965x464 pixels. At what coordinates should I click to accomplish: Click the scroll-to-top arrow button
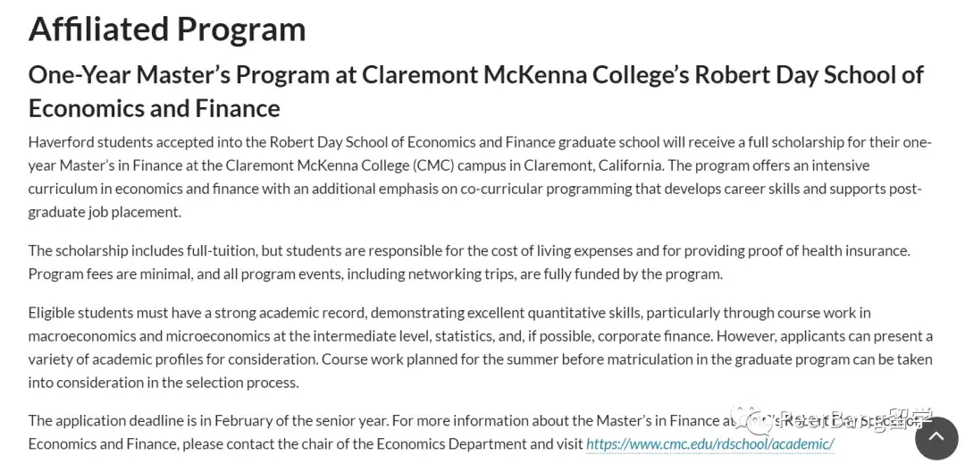(936, 437)
